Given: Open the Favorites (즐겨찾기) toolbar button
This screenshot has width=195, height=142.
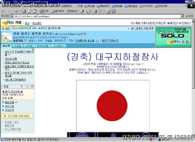Looking at the screenshot, I should (x=57, y=11).
